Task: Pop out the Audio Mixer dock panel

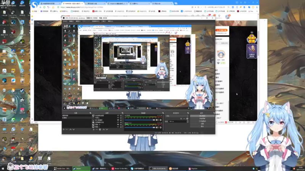Action: tap(163, 113)
